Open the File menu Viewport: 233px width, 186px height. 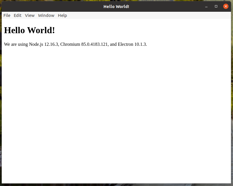(7, 15)
